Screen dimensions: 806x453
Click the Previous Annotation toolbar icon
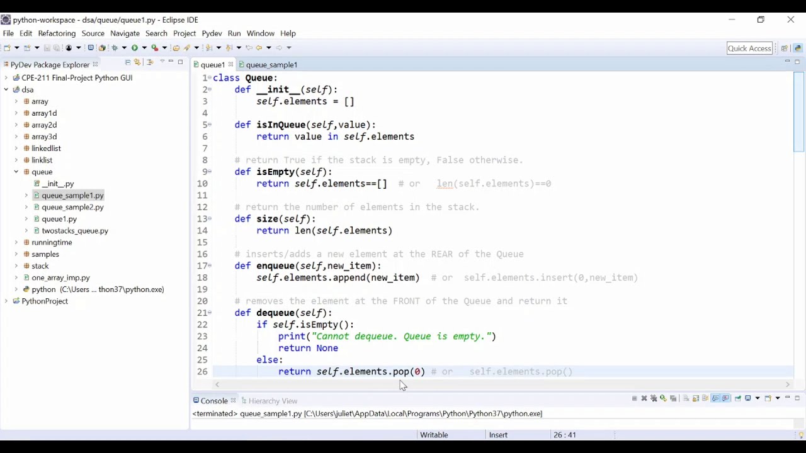[x=229, y=48]
